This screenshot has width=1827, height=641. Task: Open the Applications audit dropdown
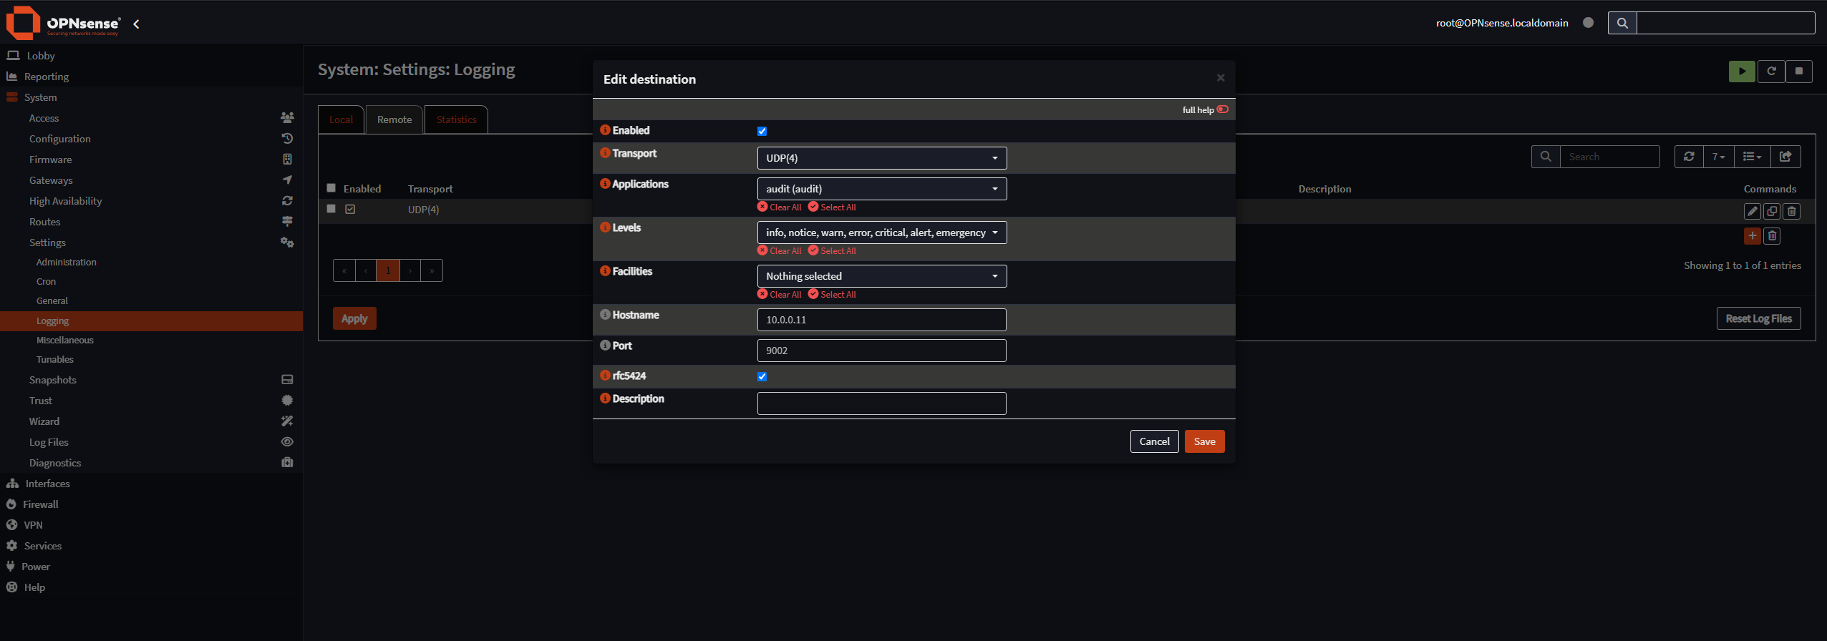(x=881, y=189)
